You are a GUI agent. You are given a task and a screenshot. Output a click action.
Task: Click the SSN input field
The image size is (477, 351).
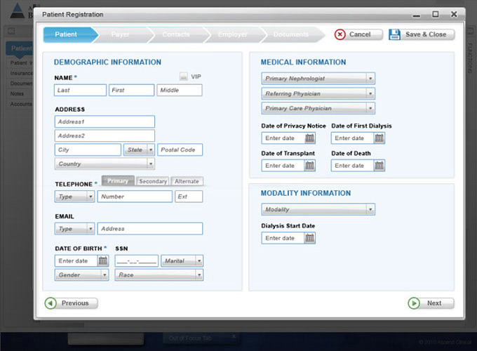(137, 261)
